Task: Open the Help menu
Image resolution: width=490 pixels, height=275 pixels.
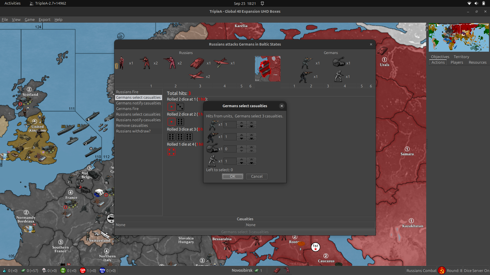Action: pos(58,20)
